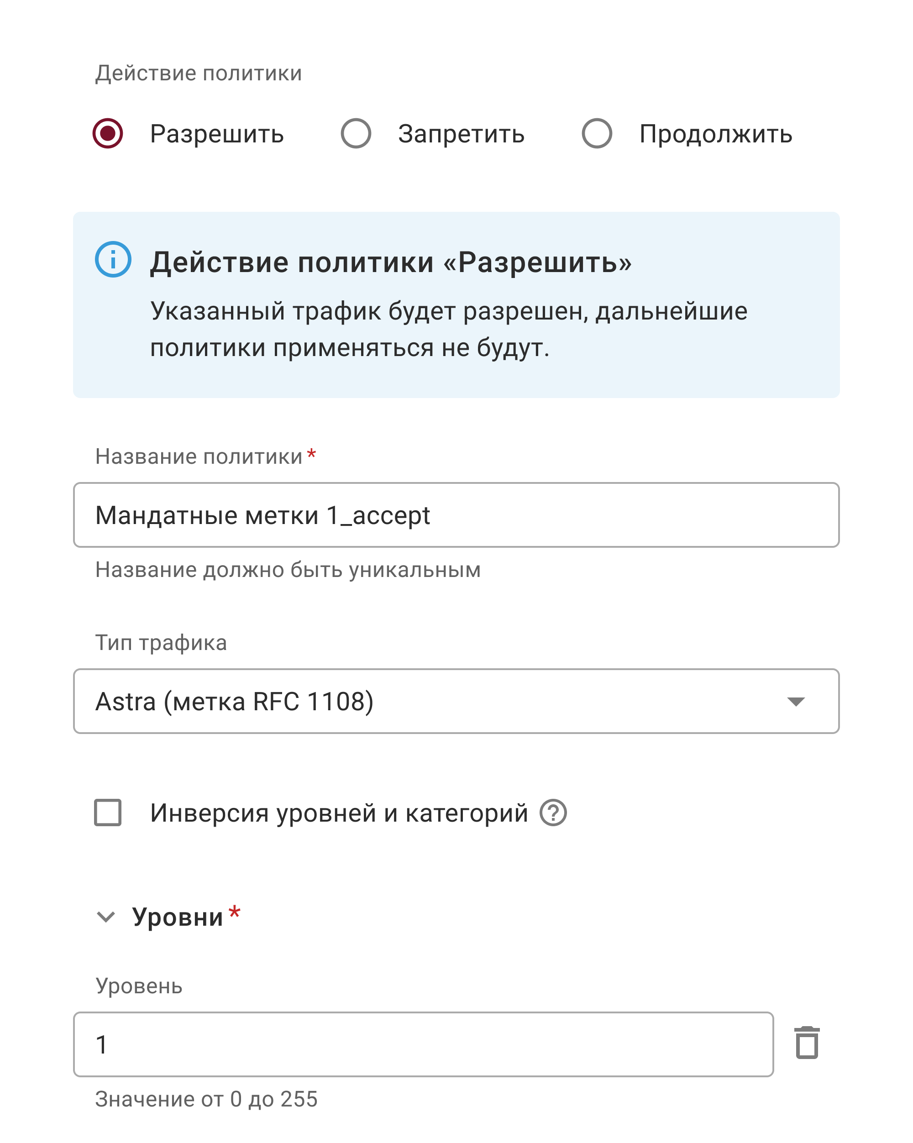Click the blue info icon in banner
The height and width of the screenshot is (1143, 913).
(113, 259)
